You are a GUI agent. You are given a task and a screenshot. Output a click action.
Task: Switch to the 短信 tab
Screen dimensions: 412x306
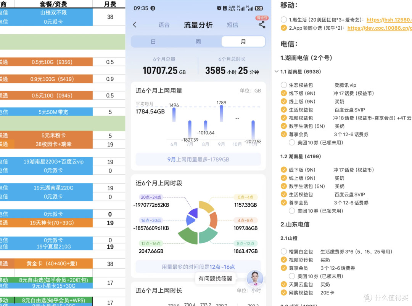click(x=232, y=25)
